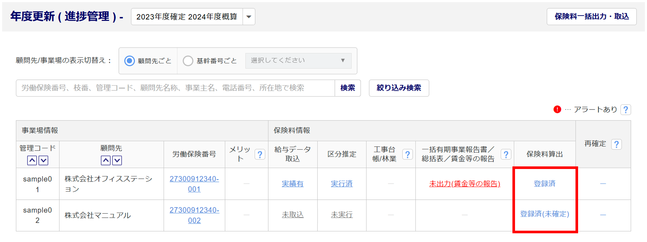The width and height of the screenshot is (647, 242).
Task: Select 基幹番号ごと radio option
Action: [188, 61]
